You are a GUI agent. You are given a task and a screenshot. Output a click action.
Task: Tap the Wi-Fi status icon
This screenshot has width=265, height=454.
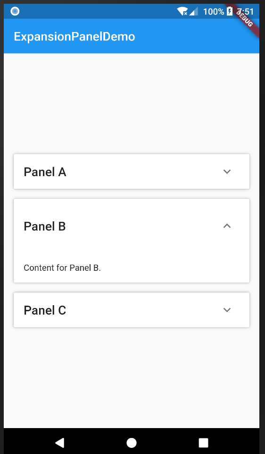(x=182, y=11)
